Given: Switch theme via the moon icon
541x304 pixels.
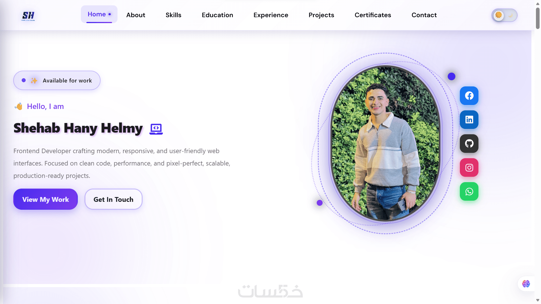Looking at the screenshot, I should point(511,15).
